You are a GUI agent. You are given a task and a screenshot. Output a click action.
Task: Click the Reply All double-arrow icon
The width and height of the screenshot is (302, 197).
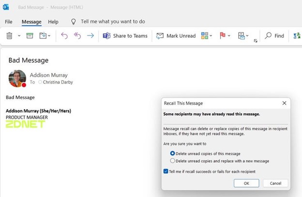77,36
